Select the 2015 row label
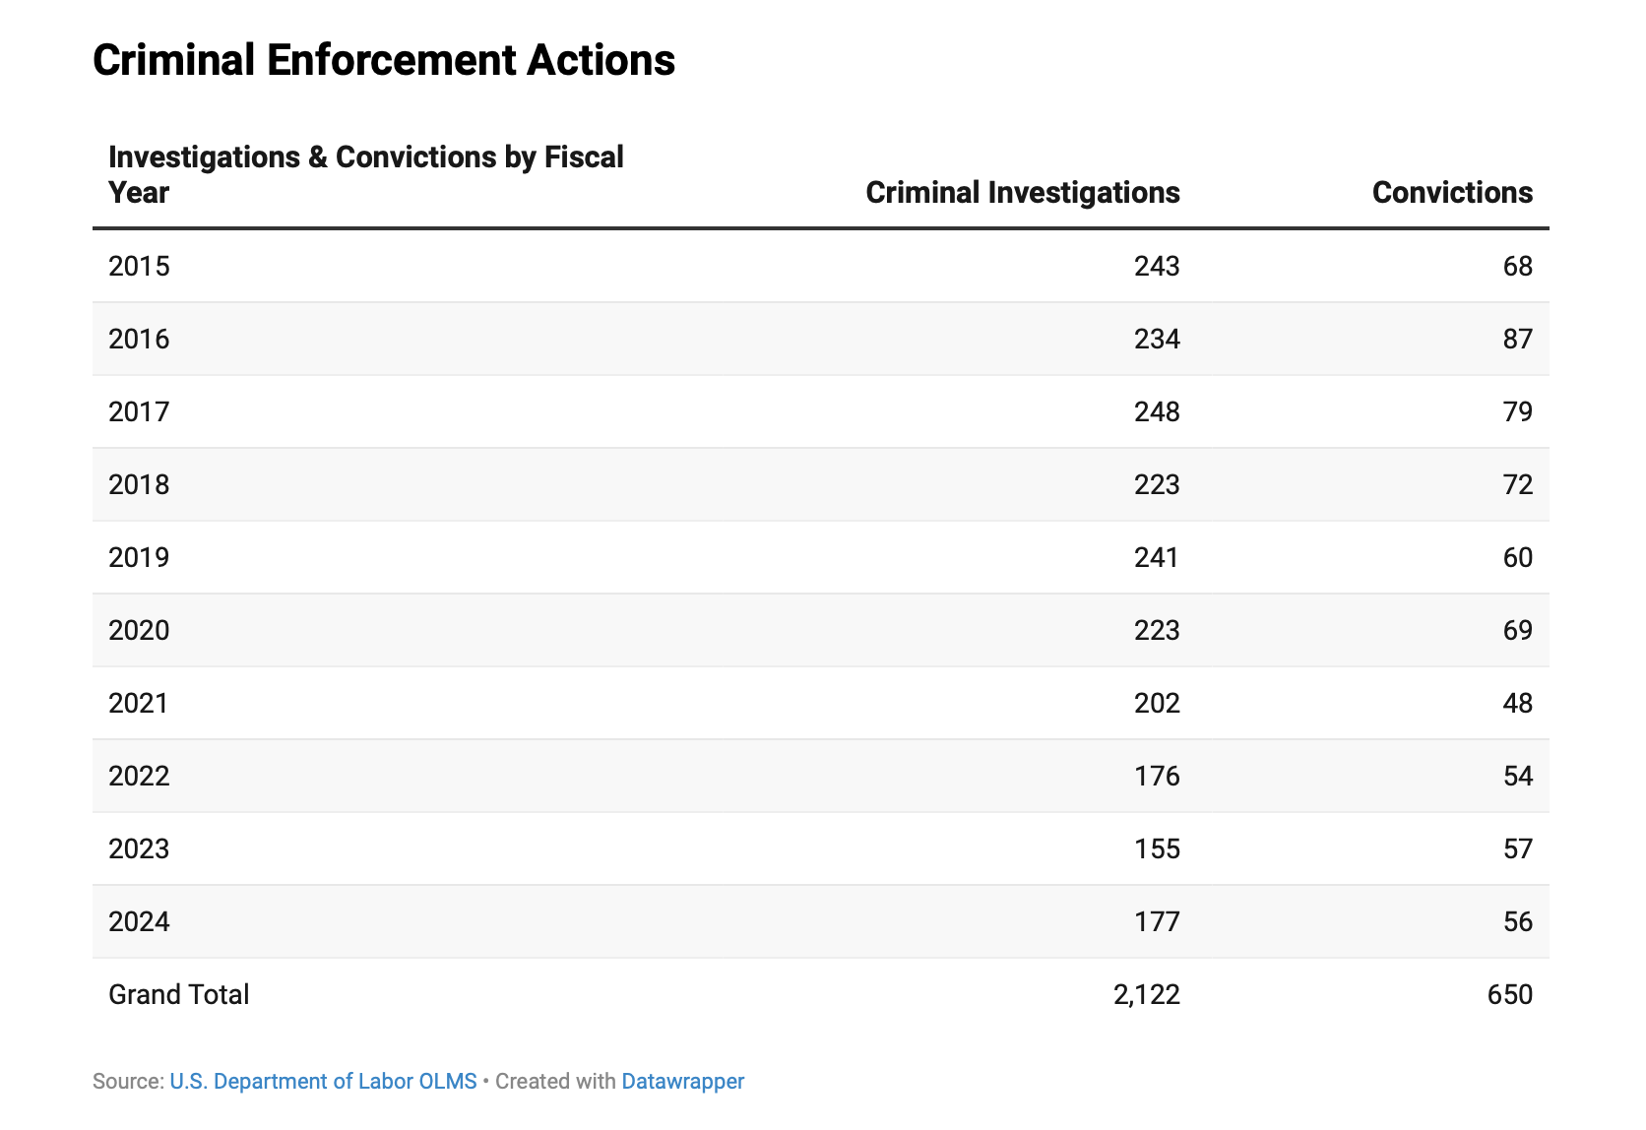 (x=139, y=267)
